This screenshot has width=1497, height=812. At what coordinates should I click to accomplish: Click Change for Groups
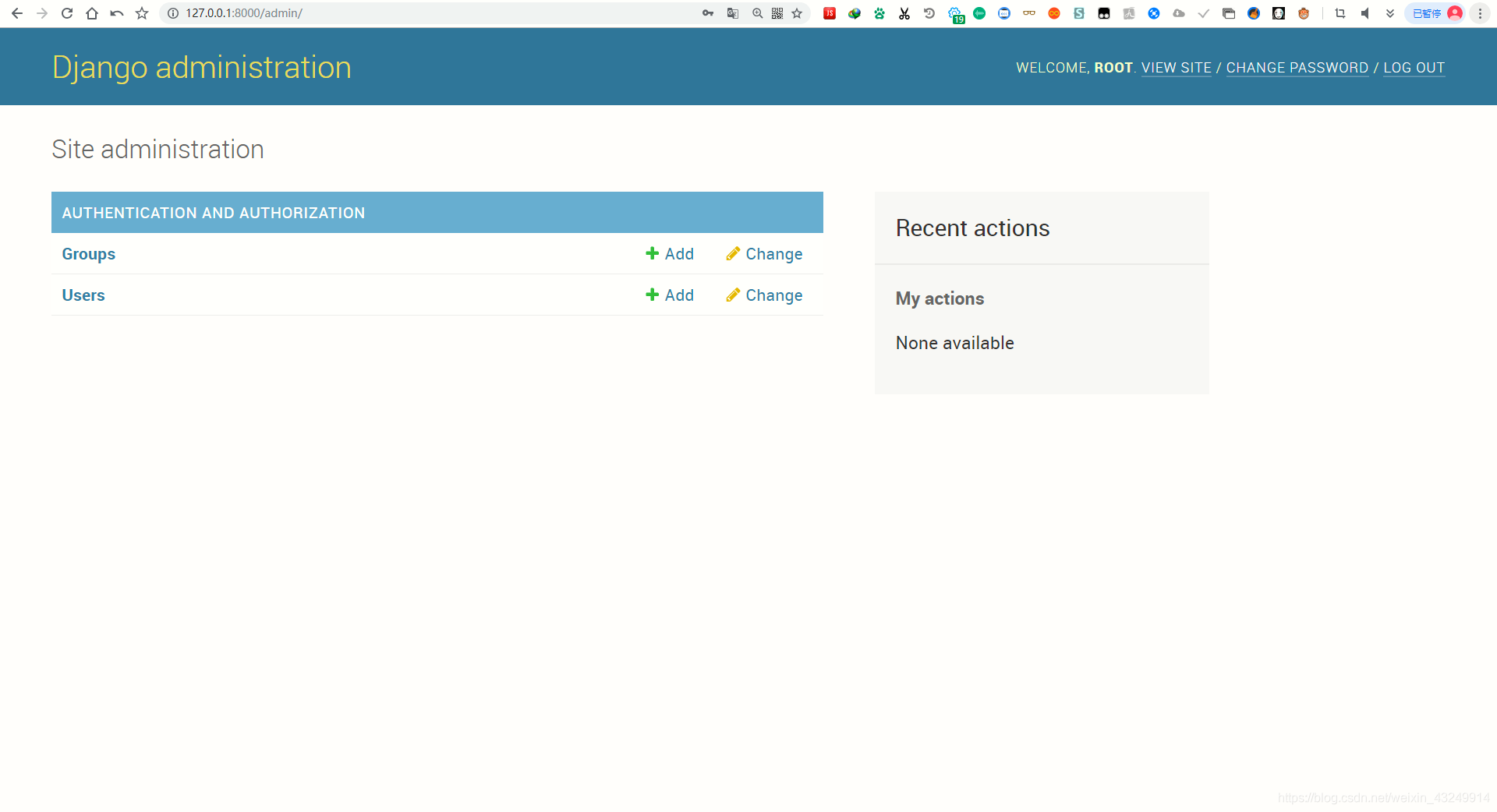764,254
